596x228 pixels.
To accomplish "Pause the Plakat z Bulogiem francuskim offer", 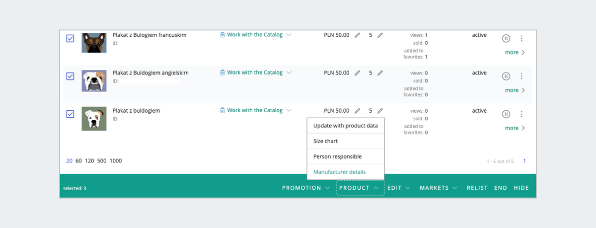I will (x=506, y=38).
